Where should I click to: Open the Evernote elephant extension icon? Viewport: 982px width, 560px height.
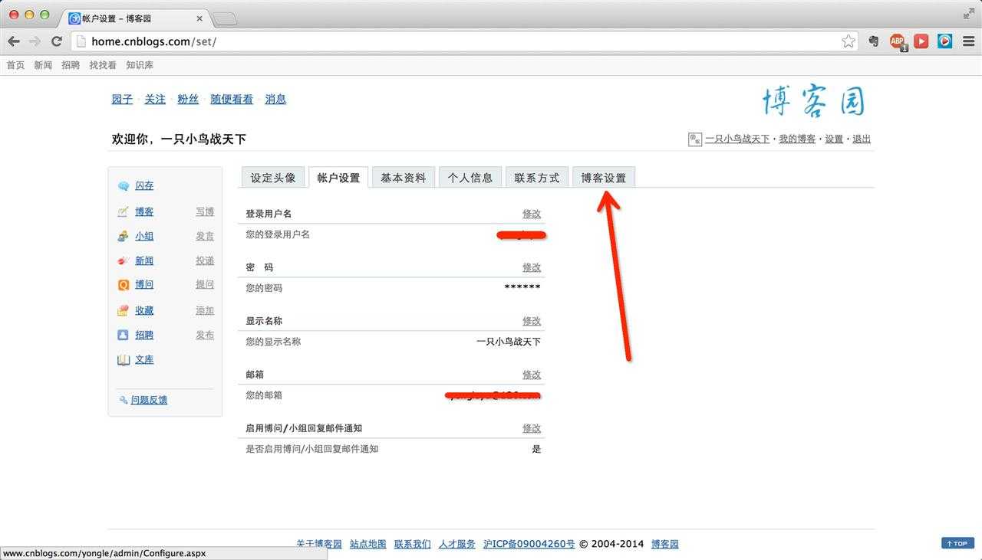(x=874, y=41)
